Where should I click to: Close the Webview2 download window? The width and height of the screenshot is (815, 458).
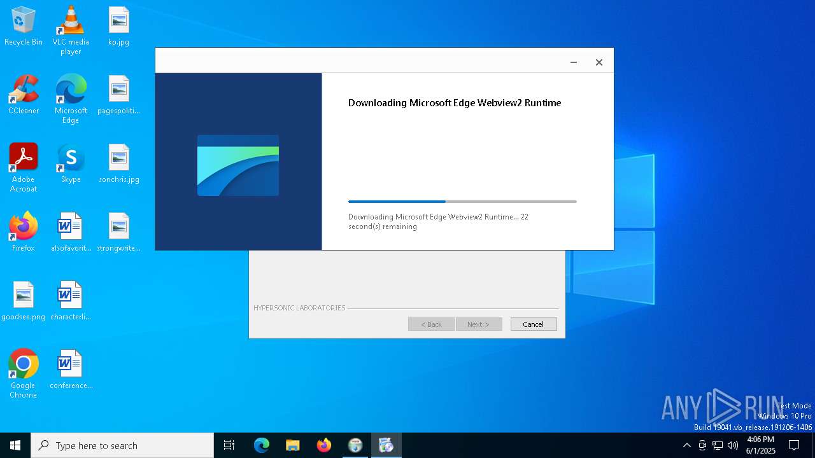599,62
